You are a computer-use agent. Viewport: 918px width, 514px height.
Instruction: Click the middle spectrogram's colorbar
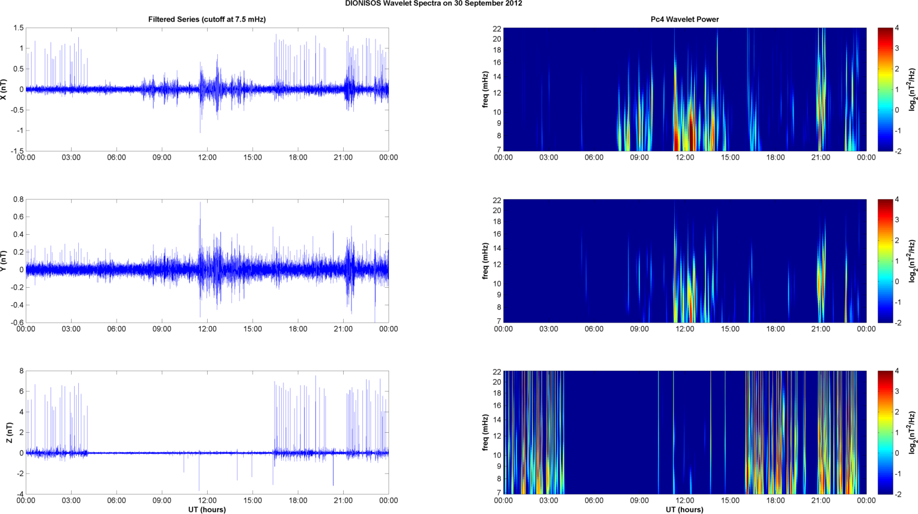(885, 261)
